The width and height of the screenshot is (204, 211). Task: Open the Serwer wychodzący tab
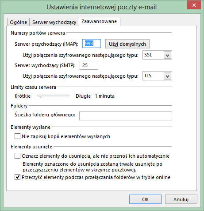tap(54, 22)
